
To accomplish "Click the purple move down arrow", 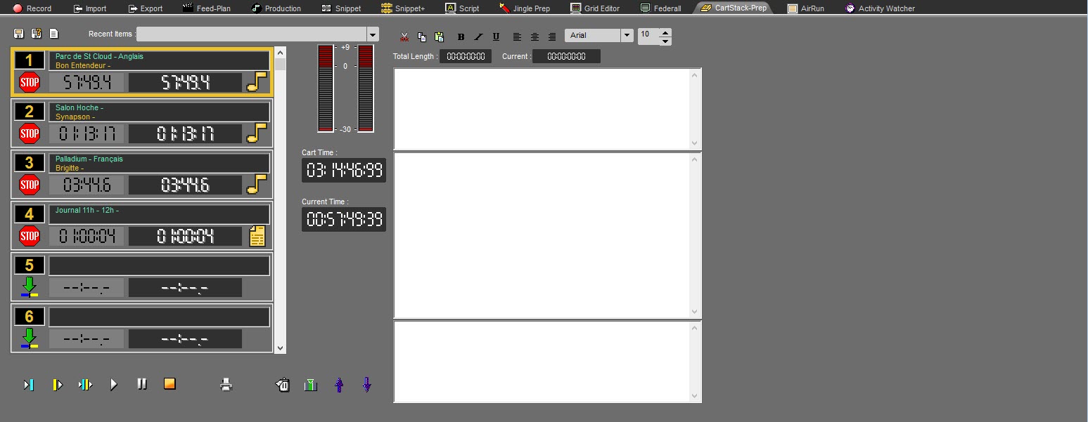I will click(x=366, y=385).
